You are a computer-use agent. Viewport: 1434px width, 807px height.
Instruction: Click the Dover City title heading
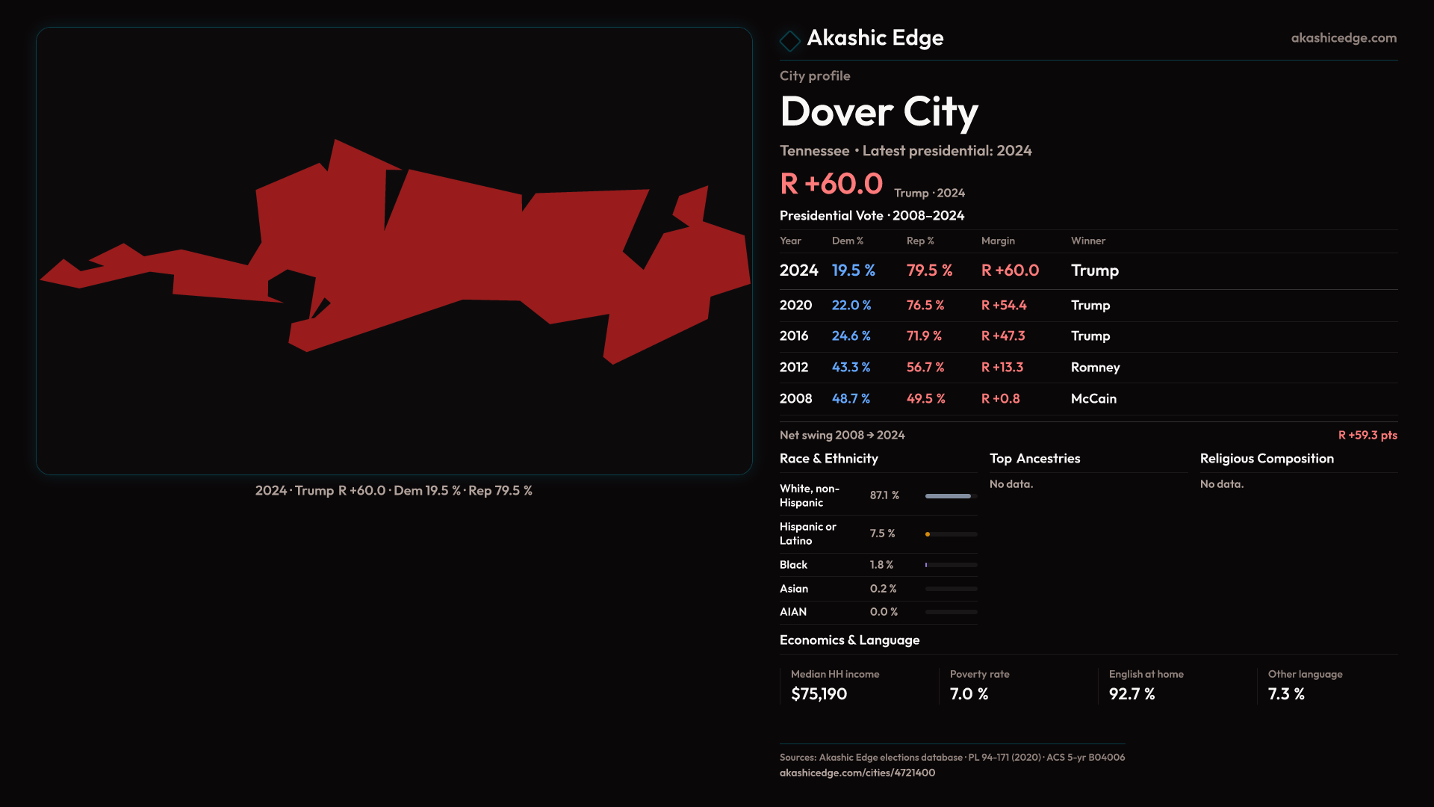point(878,112)
